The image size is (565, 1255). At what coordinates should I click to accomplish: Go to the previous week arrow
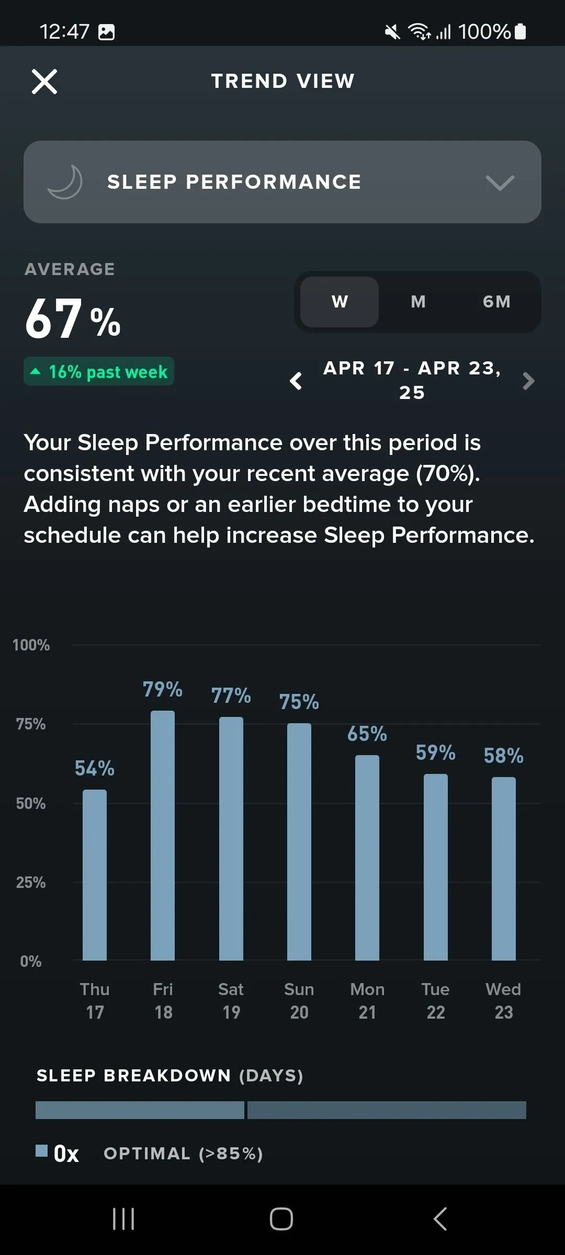click(x=296, y=381)
